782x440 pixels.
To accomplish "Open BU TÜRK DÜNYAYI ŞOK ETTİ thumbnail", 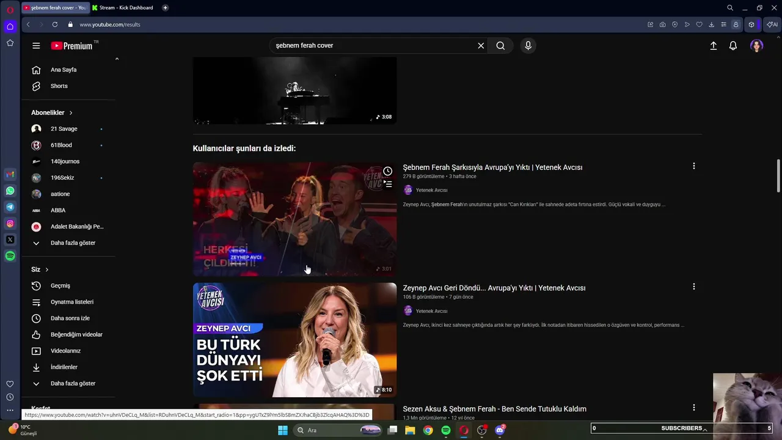I will [294, 340].
